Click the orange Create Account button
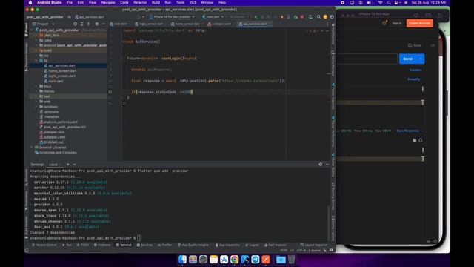 click(420, 23)
